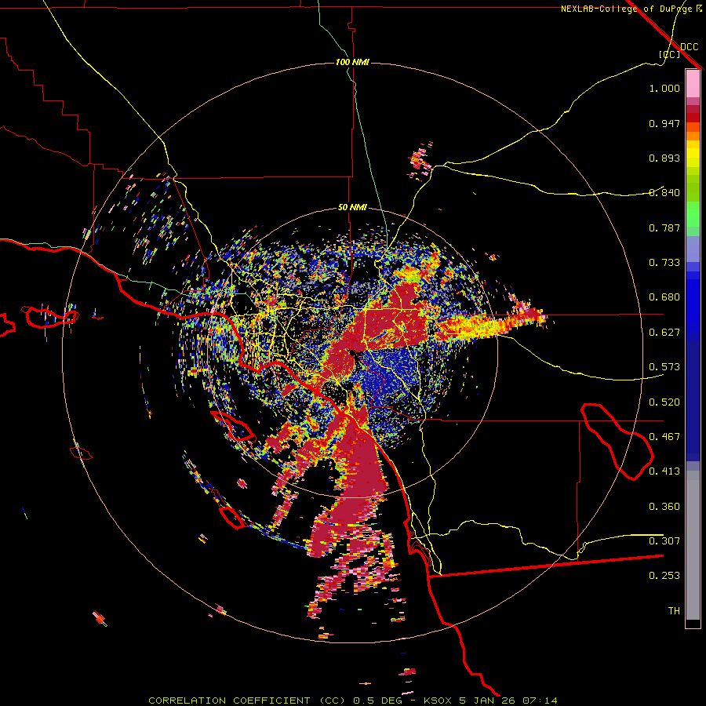This screenshot has height=706, width=706.
Task: Click the 0.520 scale value
Action: (664, 402)
